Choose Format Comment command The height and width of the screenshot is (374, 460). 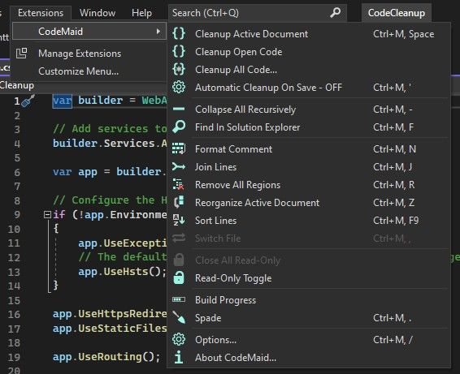pos(309,149)
